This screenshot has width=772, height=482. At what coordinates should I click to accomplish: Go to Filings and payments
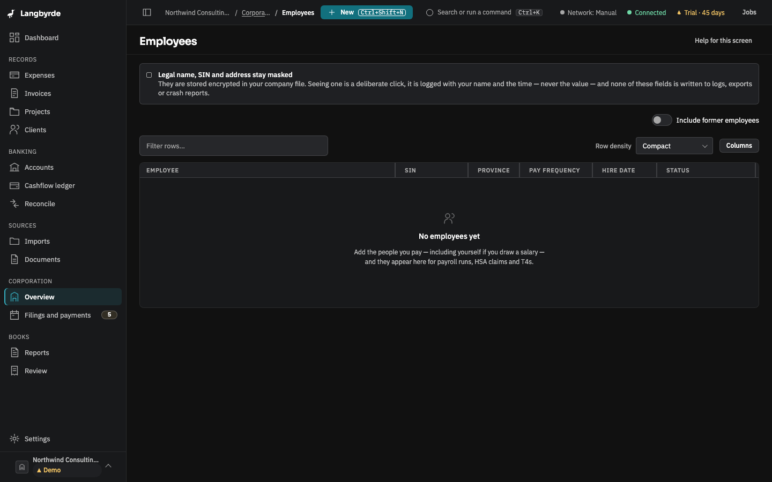63,315
